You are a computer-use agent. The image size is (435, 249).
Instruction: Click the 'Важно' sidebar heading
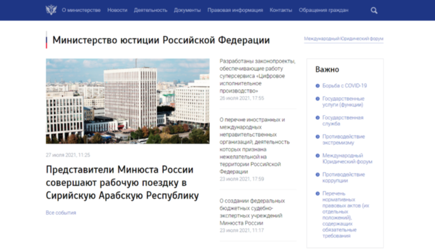pos(327,69)
